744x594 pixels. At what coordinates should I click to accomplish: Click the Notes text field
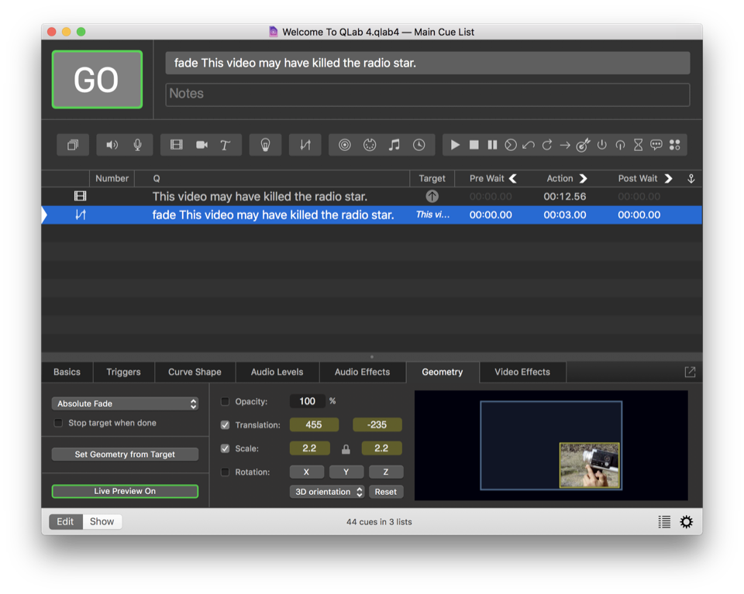(x=427, y=94)
